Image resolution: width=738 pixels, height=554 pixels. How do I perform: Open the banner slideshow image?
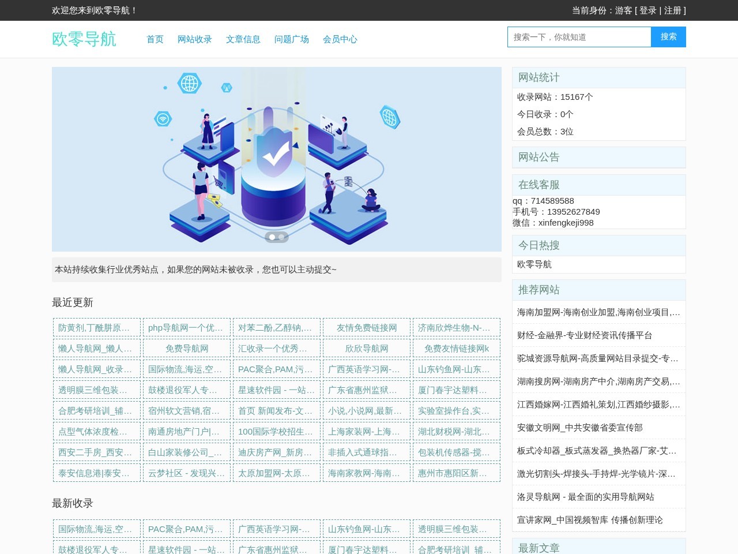coord(276,159)
